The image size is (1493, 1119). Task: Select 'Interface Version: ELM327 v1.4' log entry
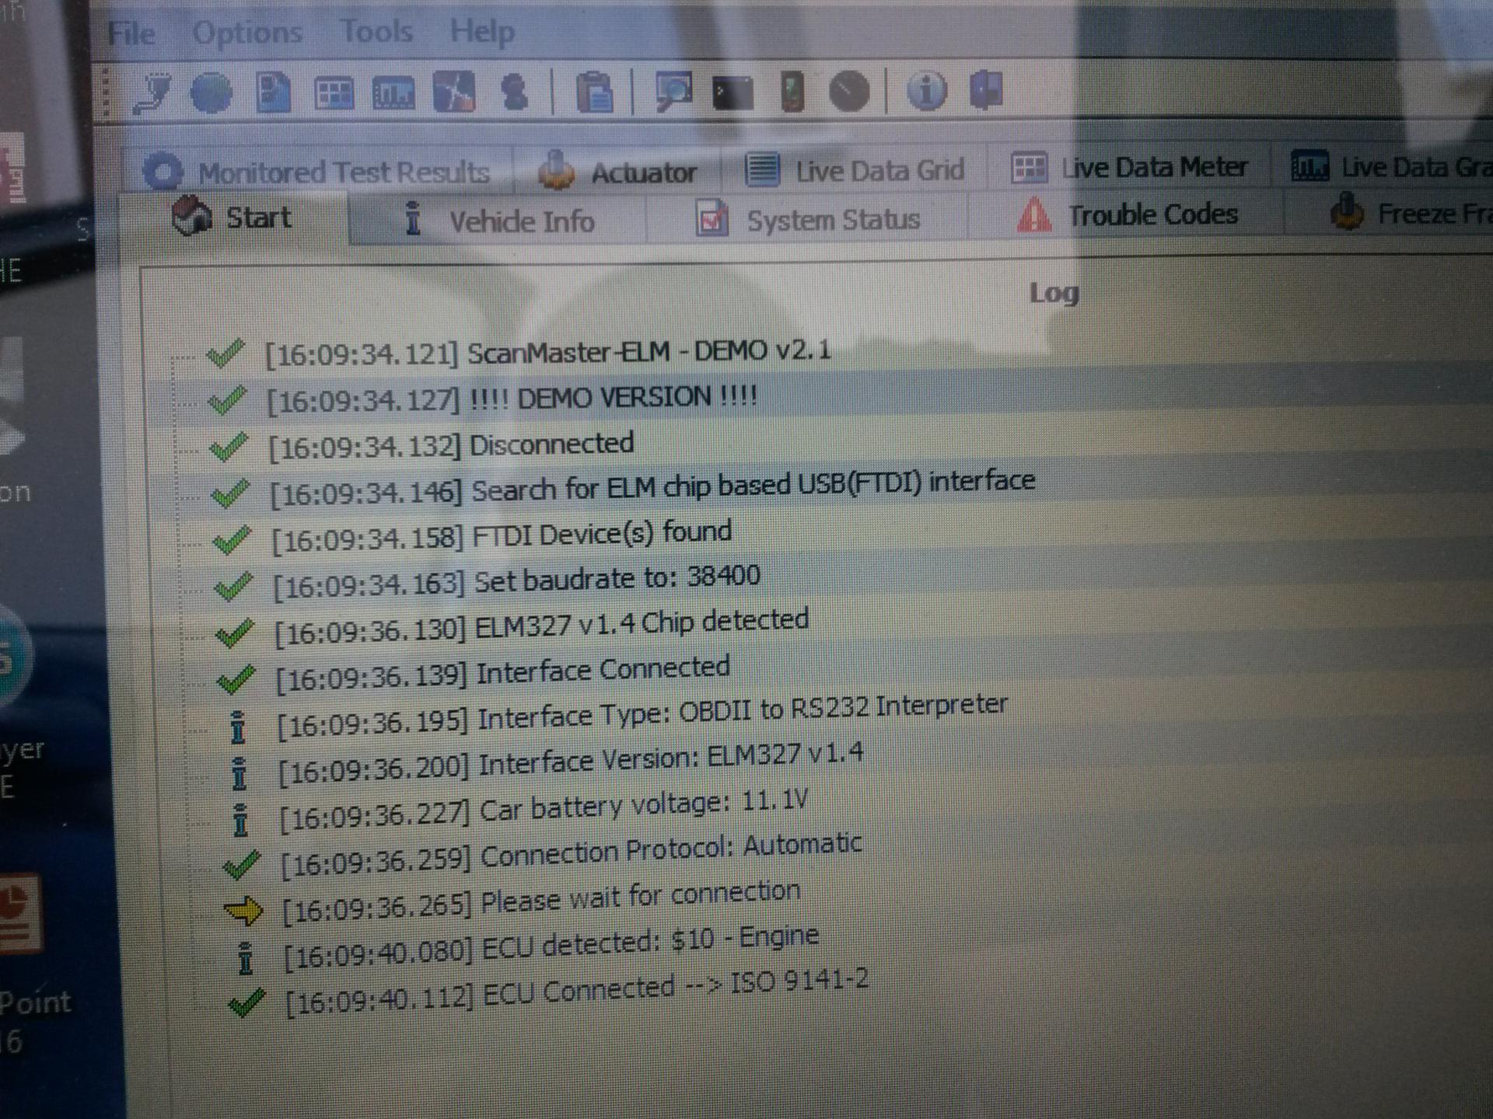tap(571, 762)
